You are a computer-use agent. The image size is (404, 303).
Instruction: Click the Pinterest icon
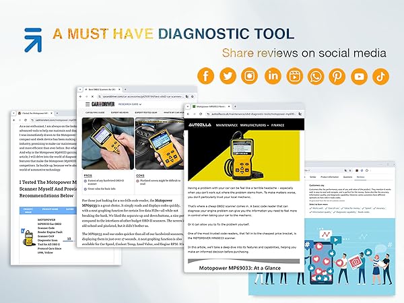(338, 76)
